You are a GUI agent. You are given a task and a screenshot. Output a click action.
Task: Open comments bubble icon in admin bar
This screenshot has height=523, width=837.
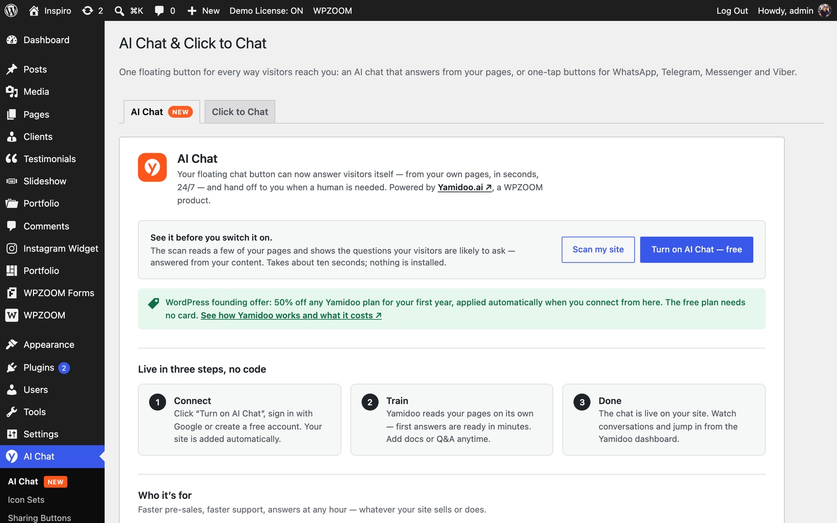[x=159, y=11]
